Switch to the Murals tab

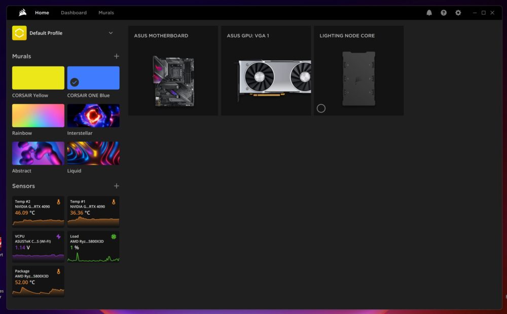click(106, 13)
